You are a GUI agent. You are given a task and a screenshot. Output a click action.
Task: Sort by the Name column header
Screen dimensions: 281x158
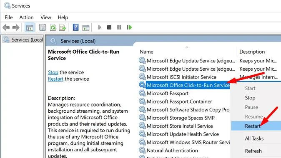146,52
